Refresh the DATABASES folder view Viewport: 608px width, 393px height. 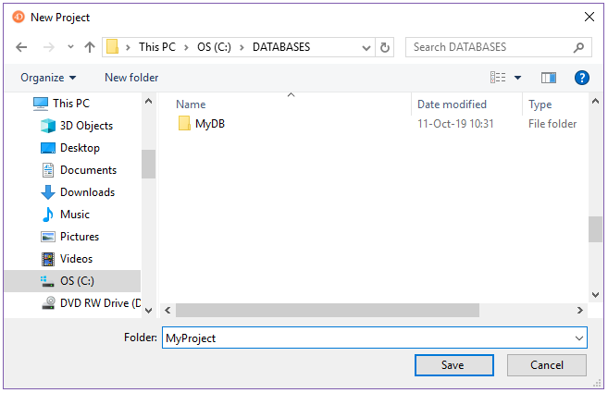tap(385, 47)
